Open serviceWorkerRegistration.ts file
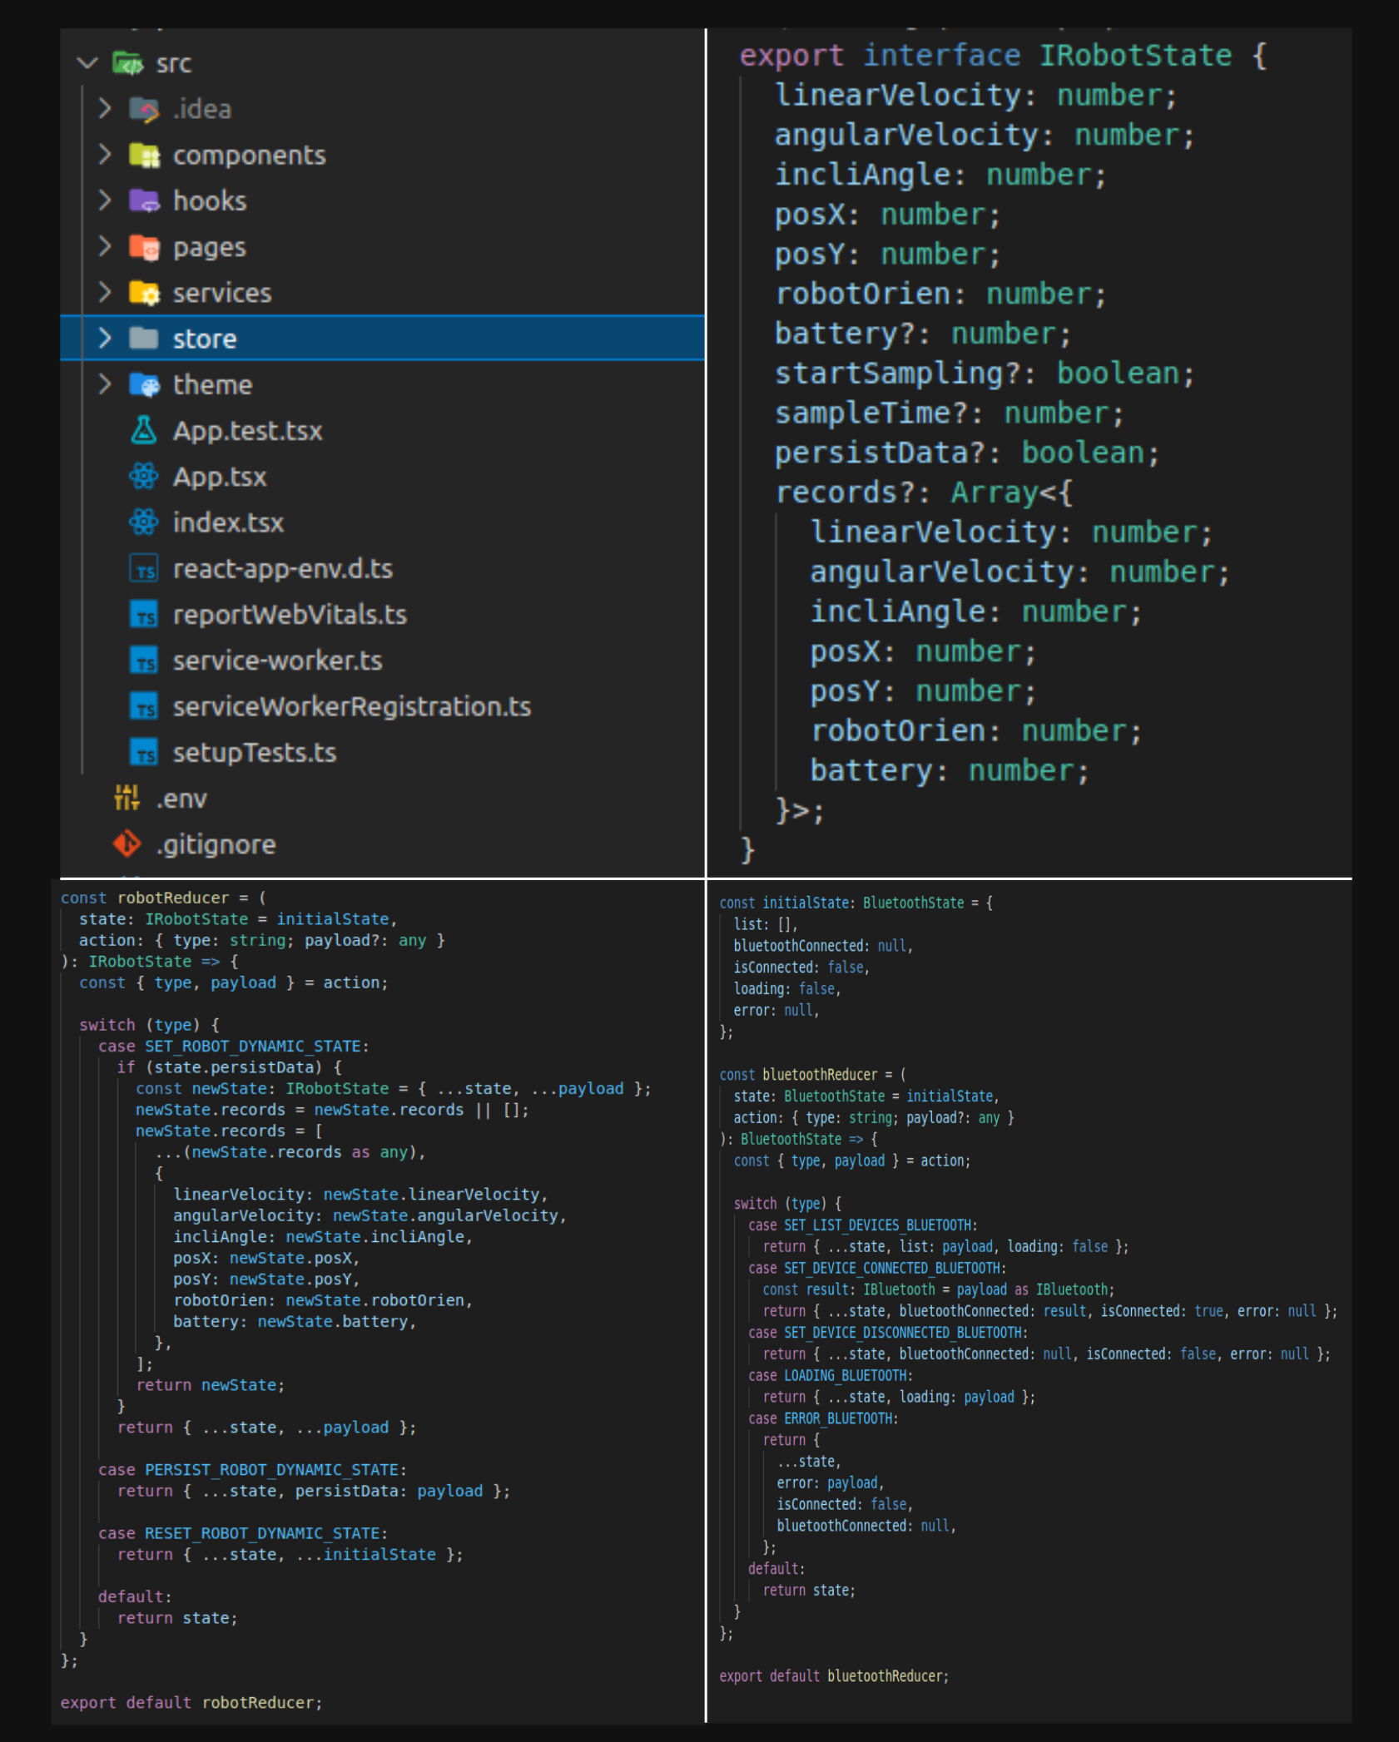The width and height of the screenshot is (1399, 1742). [351, 707]
